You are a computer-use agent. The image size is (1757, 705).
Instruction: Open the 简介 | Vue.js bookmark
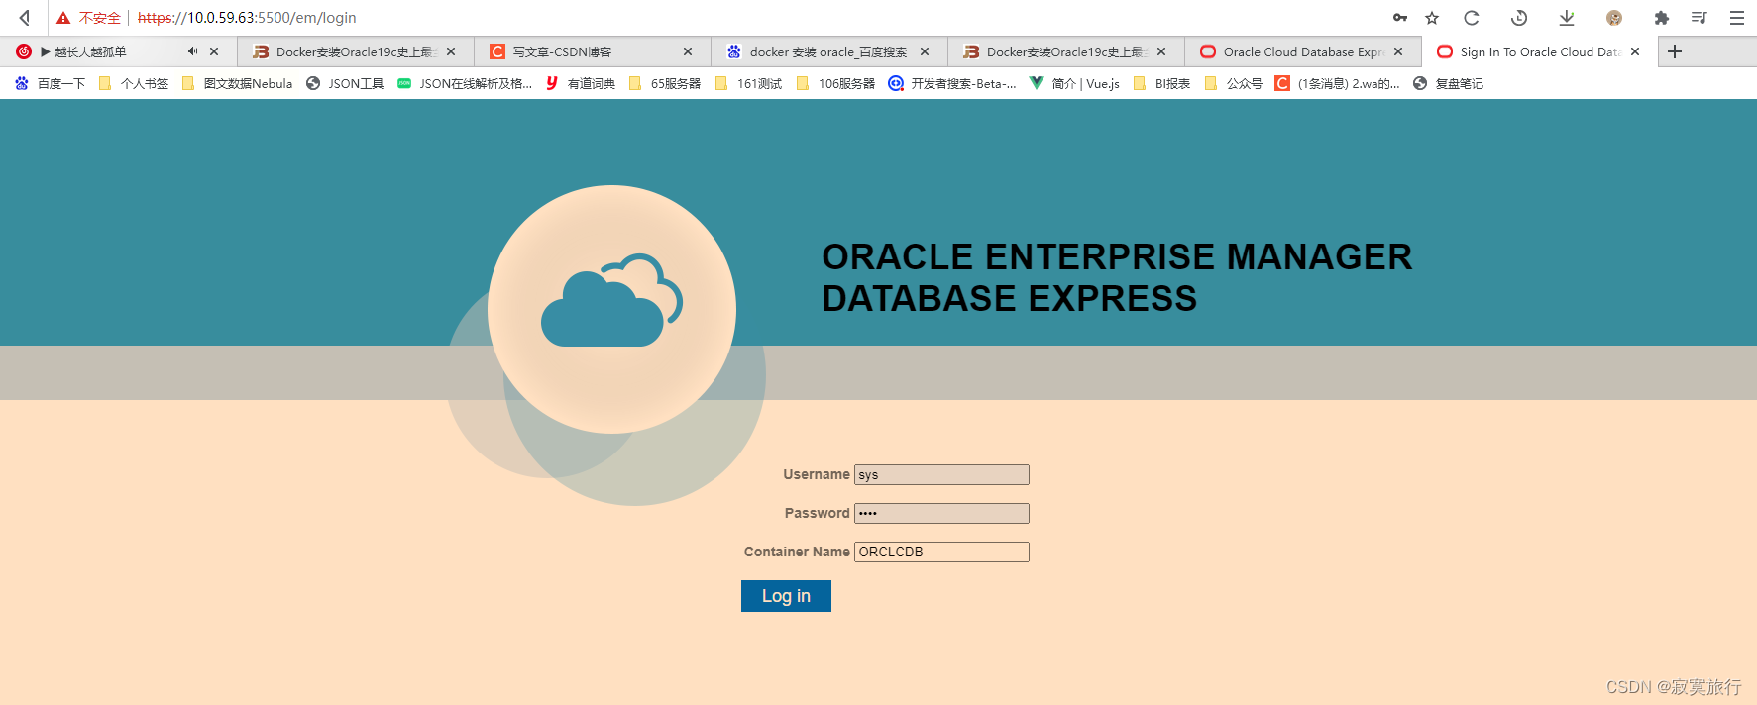coord(1074,83)
